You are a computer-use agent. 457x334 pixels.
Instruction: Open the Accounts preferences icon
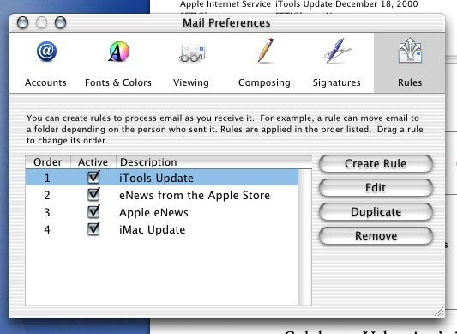[x=46, y=52]
